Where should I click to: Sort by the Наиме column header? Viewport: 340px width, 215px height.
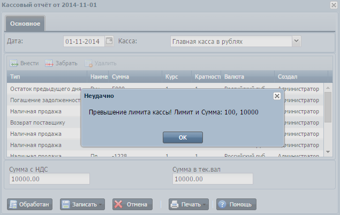98,76
